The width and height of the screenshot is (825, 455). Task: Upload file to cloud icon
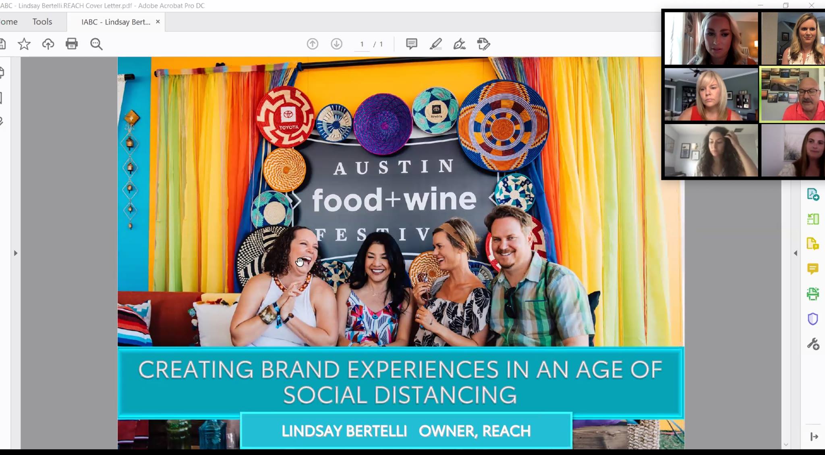pyautogui.click(x=48, y=44)
